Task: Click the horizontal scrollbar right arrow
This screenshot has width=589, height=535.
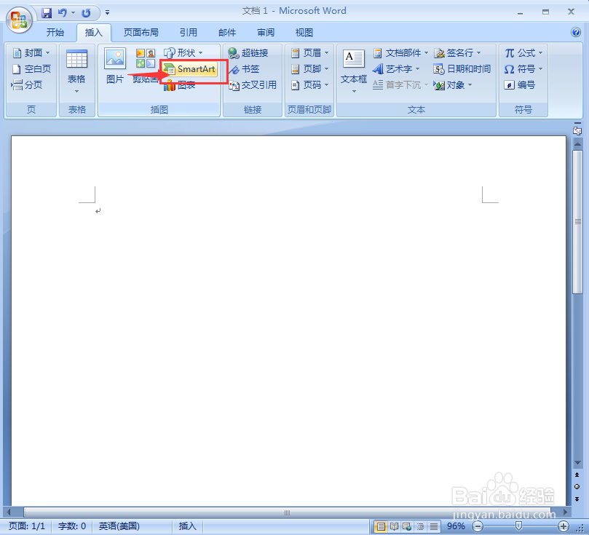Action: [x=565, y=512]
